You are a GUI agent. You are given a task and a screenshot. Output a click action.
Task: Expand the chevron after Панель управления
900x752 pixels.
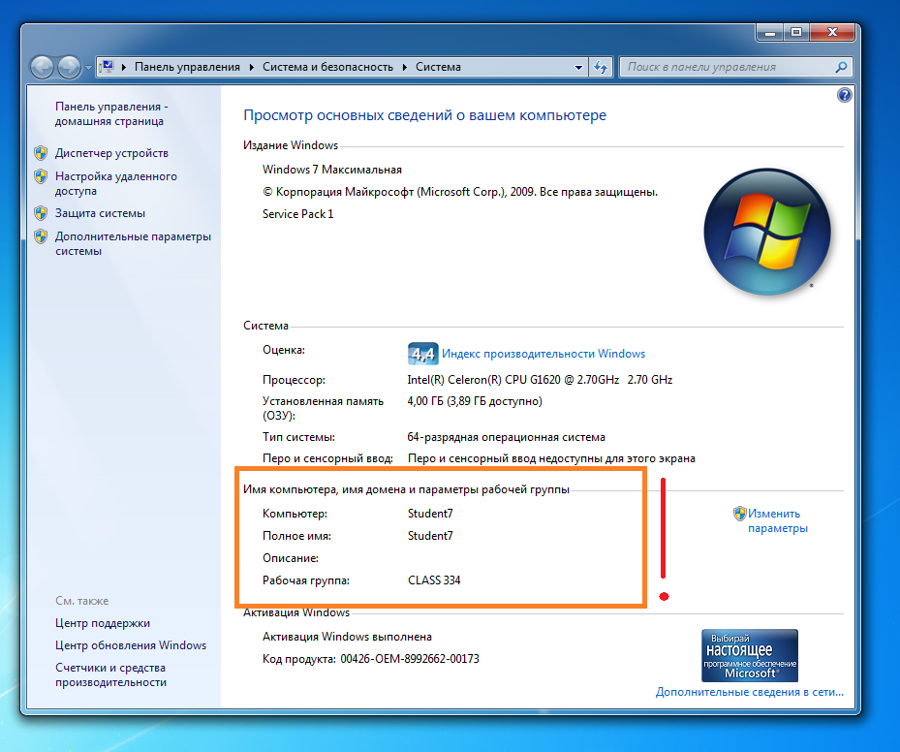[251, 67]
